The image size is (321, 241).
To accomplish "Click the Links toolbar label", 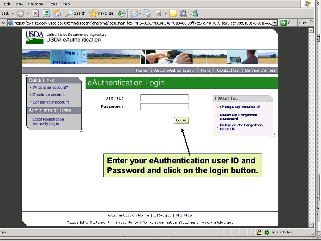I will [x=303, y=23].
